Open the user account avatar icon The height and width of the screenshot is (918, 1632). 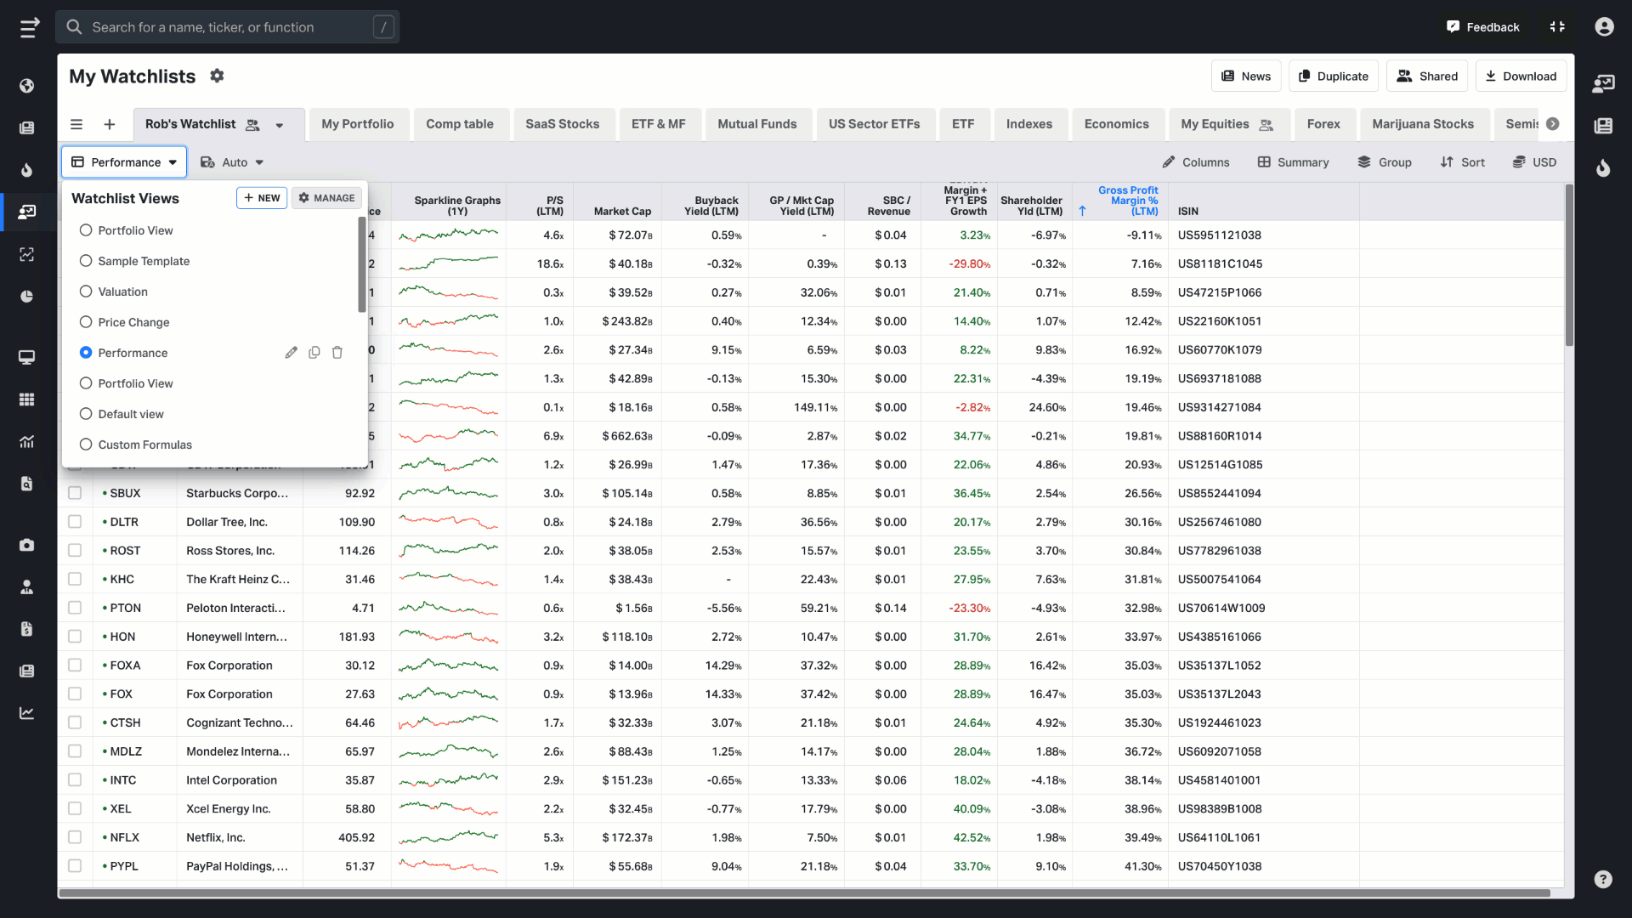(1604, 27)
